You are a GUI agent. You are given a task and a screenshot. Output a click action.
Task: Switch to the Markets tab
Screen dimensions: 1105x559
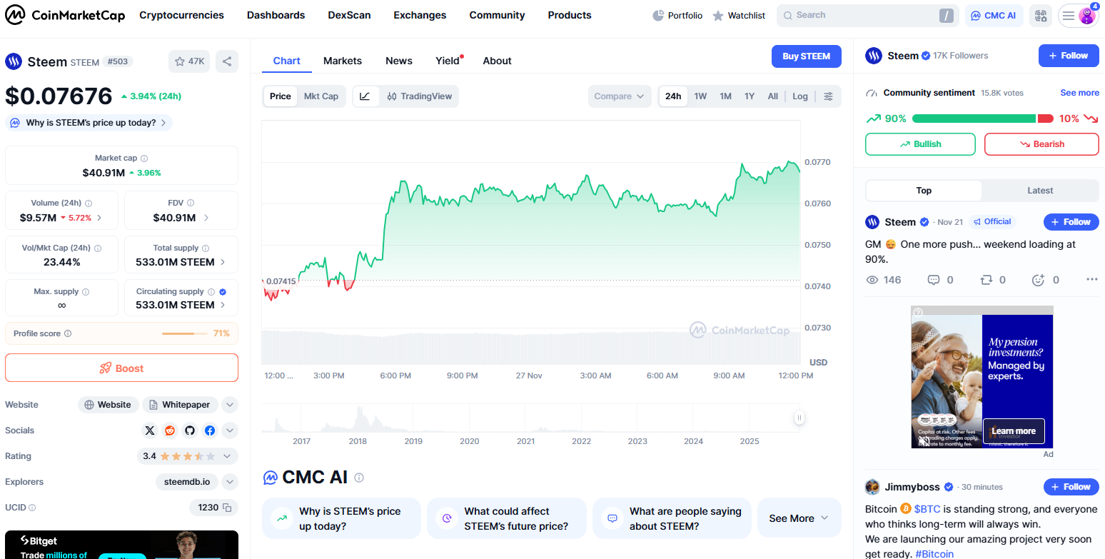(x=343, y=61)
